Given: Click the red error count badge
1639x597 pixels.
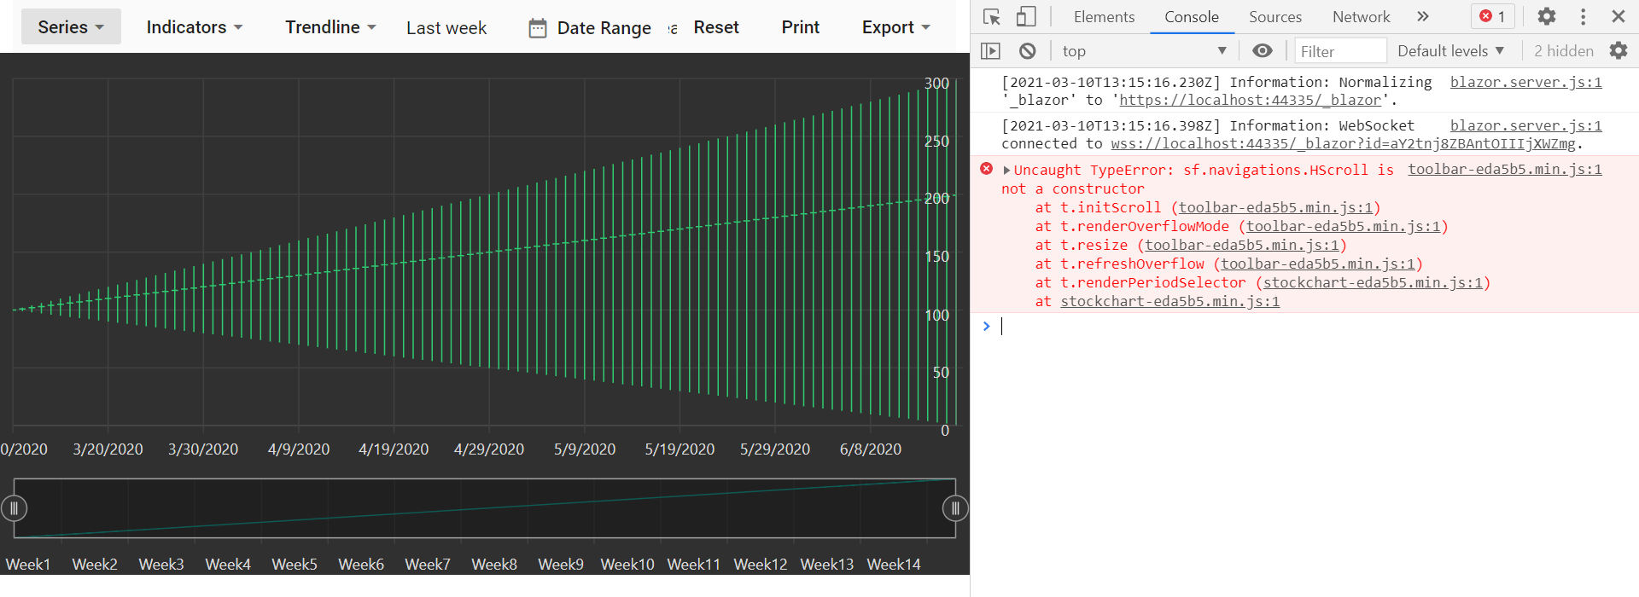Looking at the screenshot, I should pyautogui.click(x=1492, y=17).
